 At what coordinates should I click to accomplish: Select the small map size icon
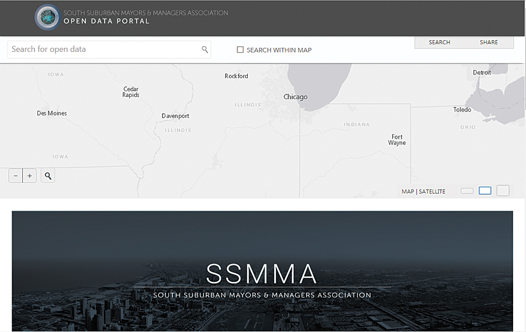pyautogui.click(x=467, y=191)
